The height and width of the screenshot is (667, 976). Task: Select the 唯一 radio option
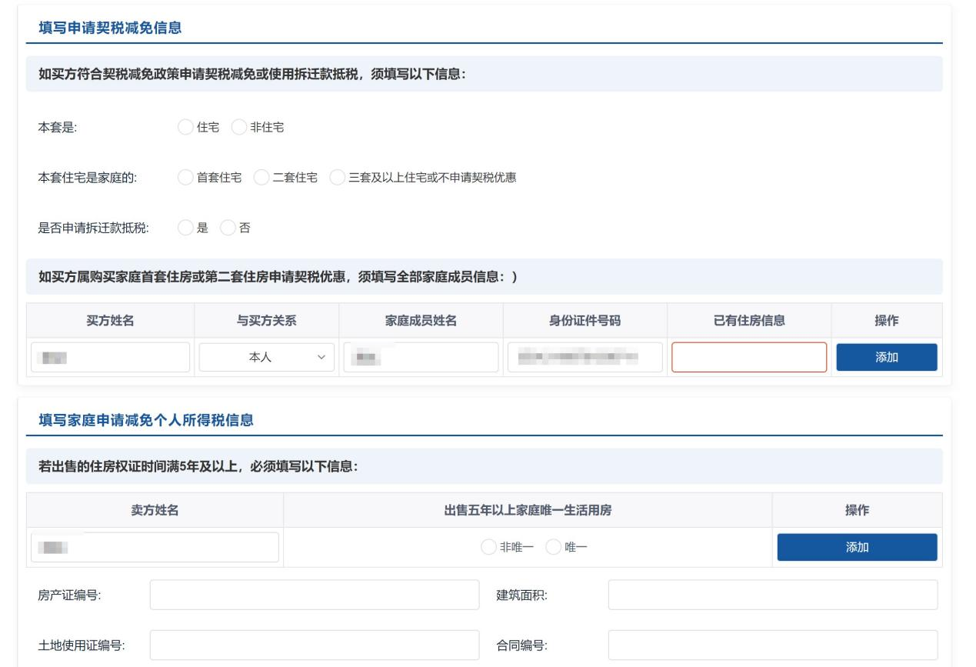pyautogui.click(x=552, y=548)
